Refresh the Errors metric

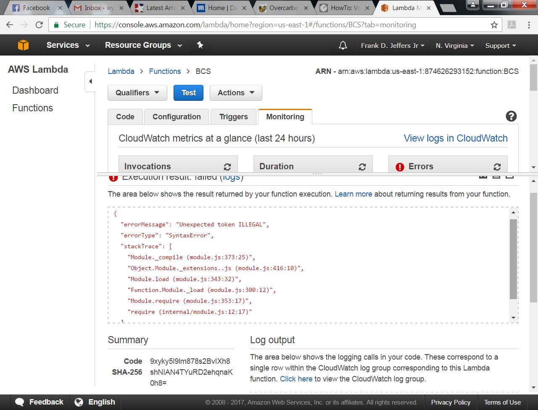pyautogui.click(x=497, y=167)
